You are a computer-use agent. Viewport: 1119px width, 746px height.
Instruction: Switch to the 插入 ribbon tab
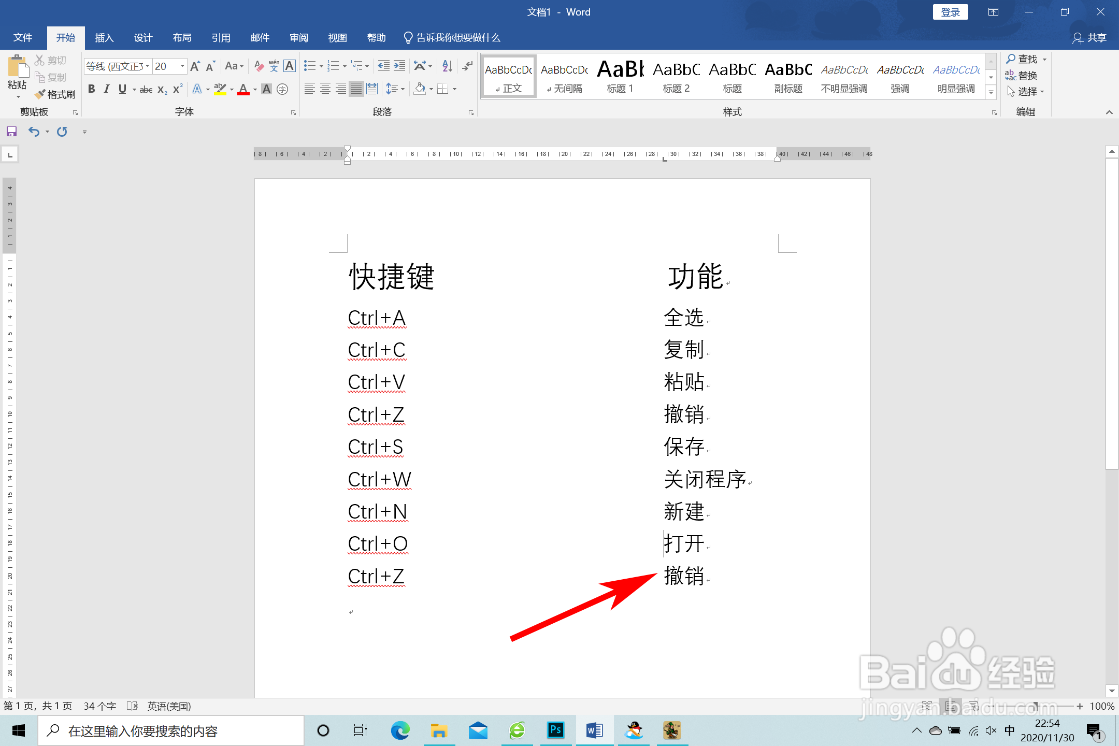[104, 37]
